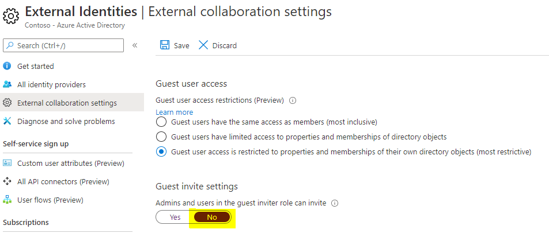Open External collaboration settings menu item
Viewport: 549px width, 233px height.
tap(67, 103)
